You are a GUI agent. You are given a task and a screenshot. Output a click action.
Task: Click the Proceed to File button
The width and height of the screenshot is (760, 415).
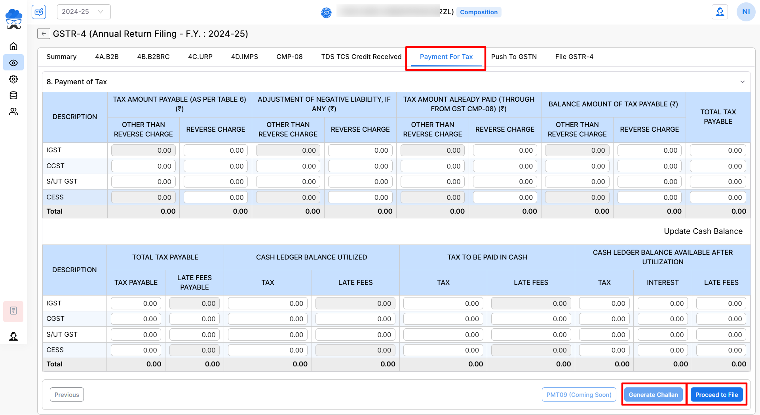(x=716, y=394)
